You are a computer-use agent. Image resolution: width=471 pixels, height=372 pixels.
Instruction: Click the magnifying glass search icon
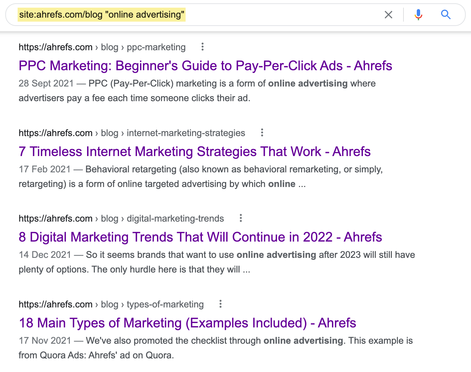click(446, 15)
